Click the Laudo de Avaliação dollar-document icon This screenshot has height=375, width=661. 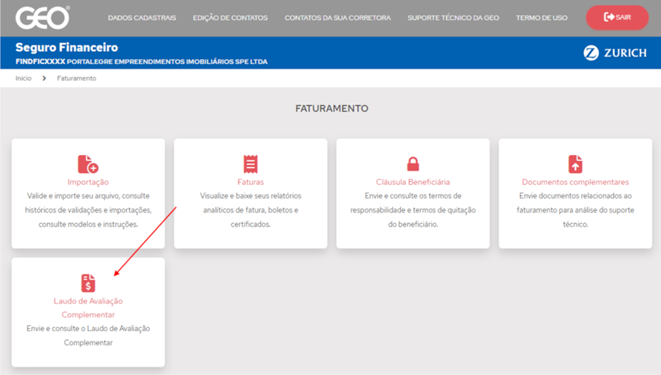(x=88, y=283)
